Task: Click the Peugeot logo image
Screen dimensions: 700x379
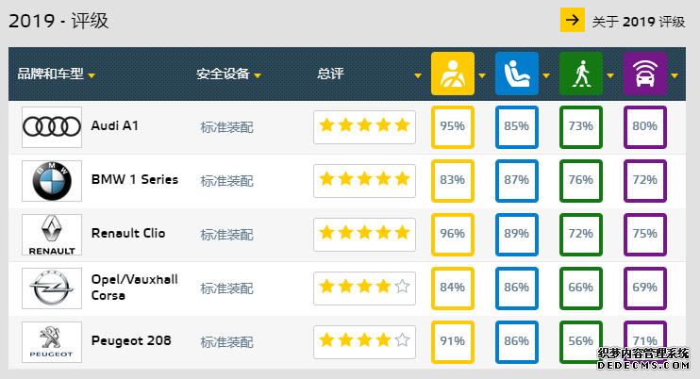Action: coord(52,342)
